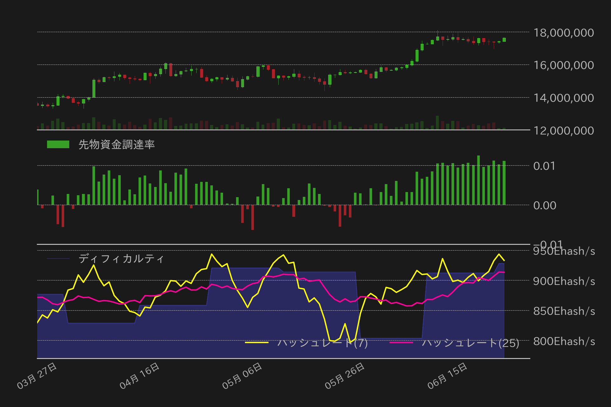Click the deepest red funding rate bar
611x407 pixels.
point(253,218)
